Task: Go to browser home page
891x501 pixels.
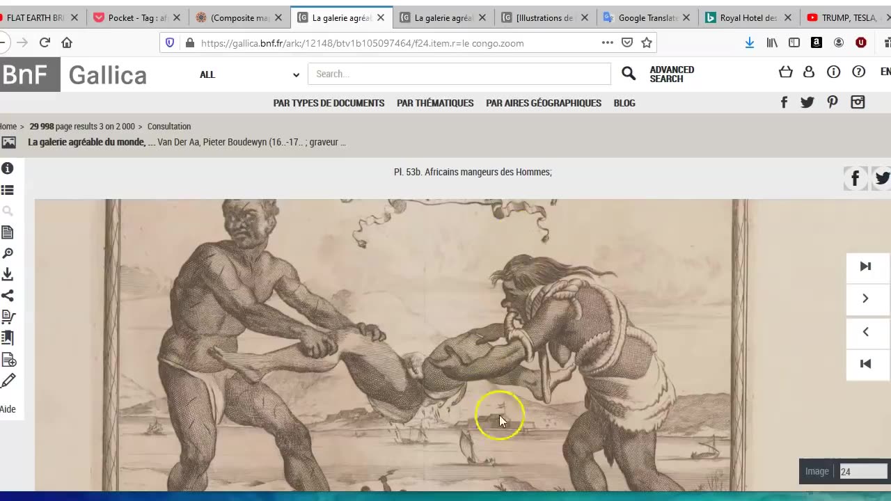Action: [x=67, y=42]
